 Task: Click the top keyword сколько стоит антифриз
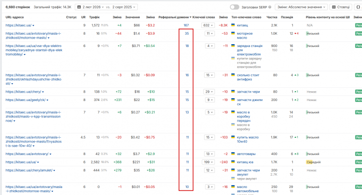point(248,77)
